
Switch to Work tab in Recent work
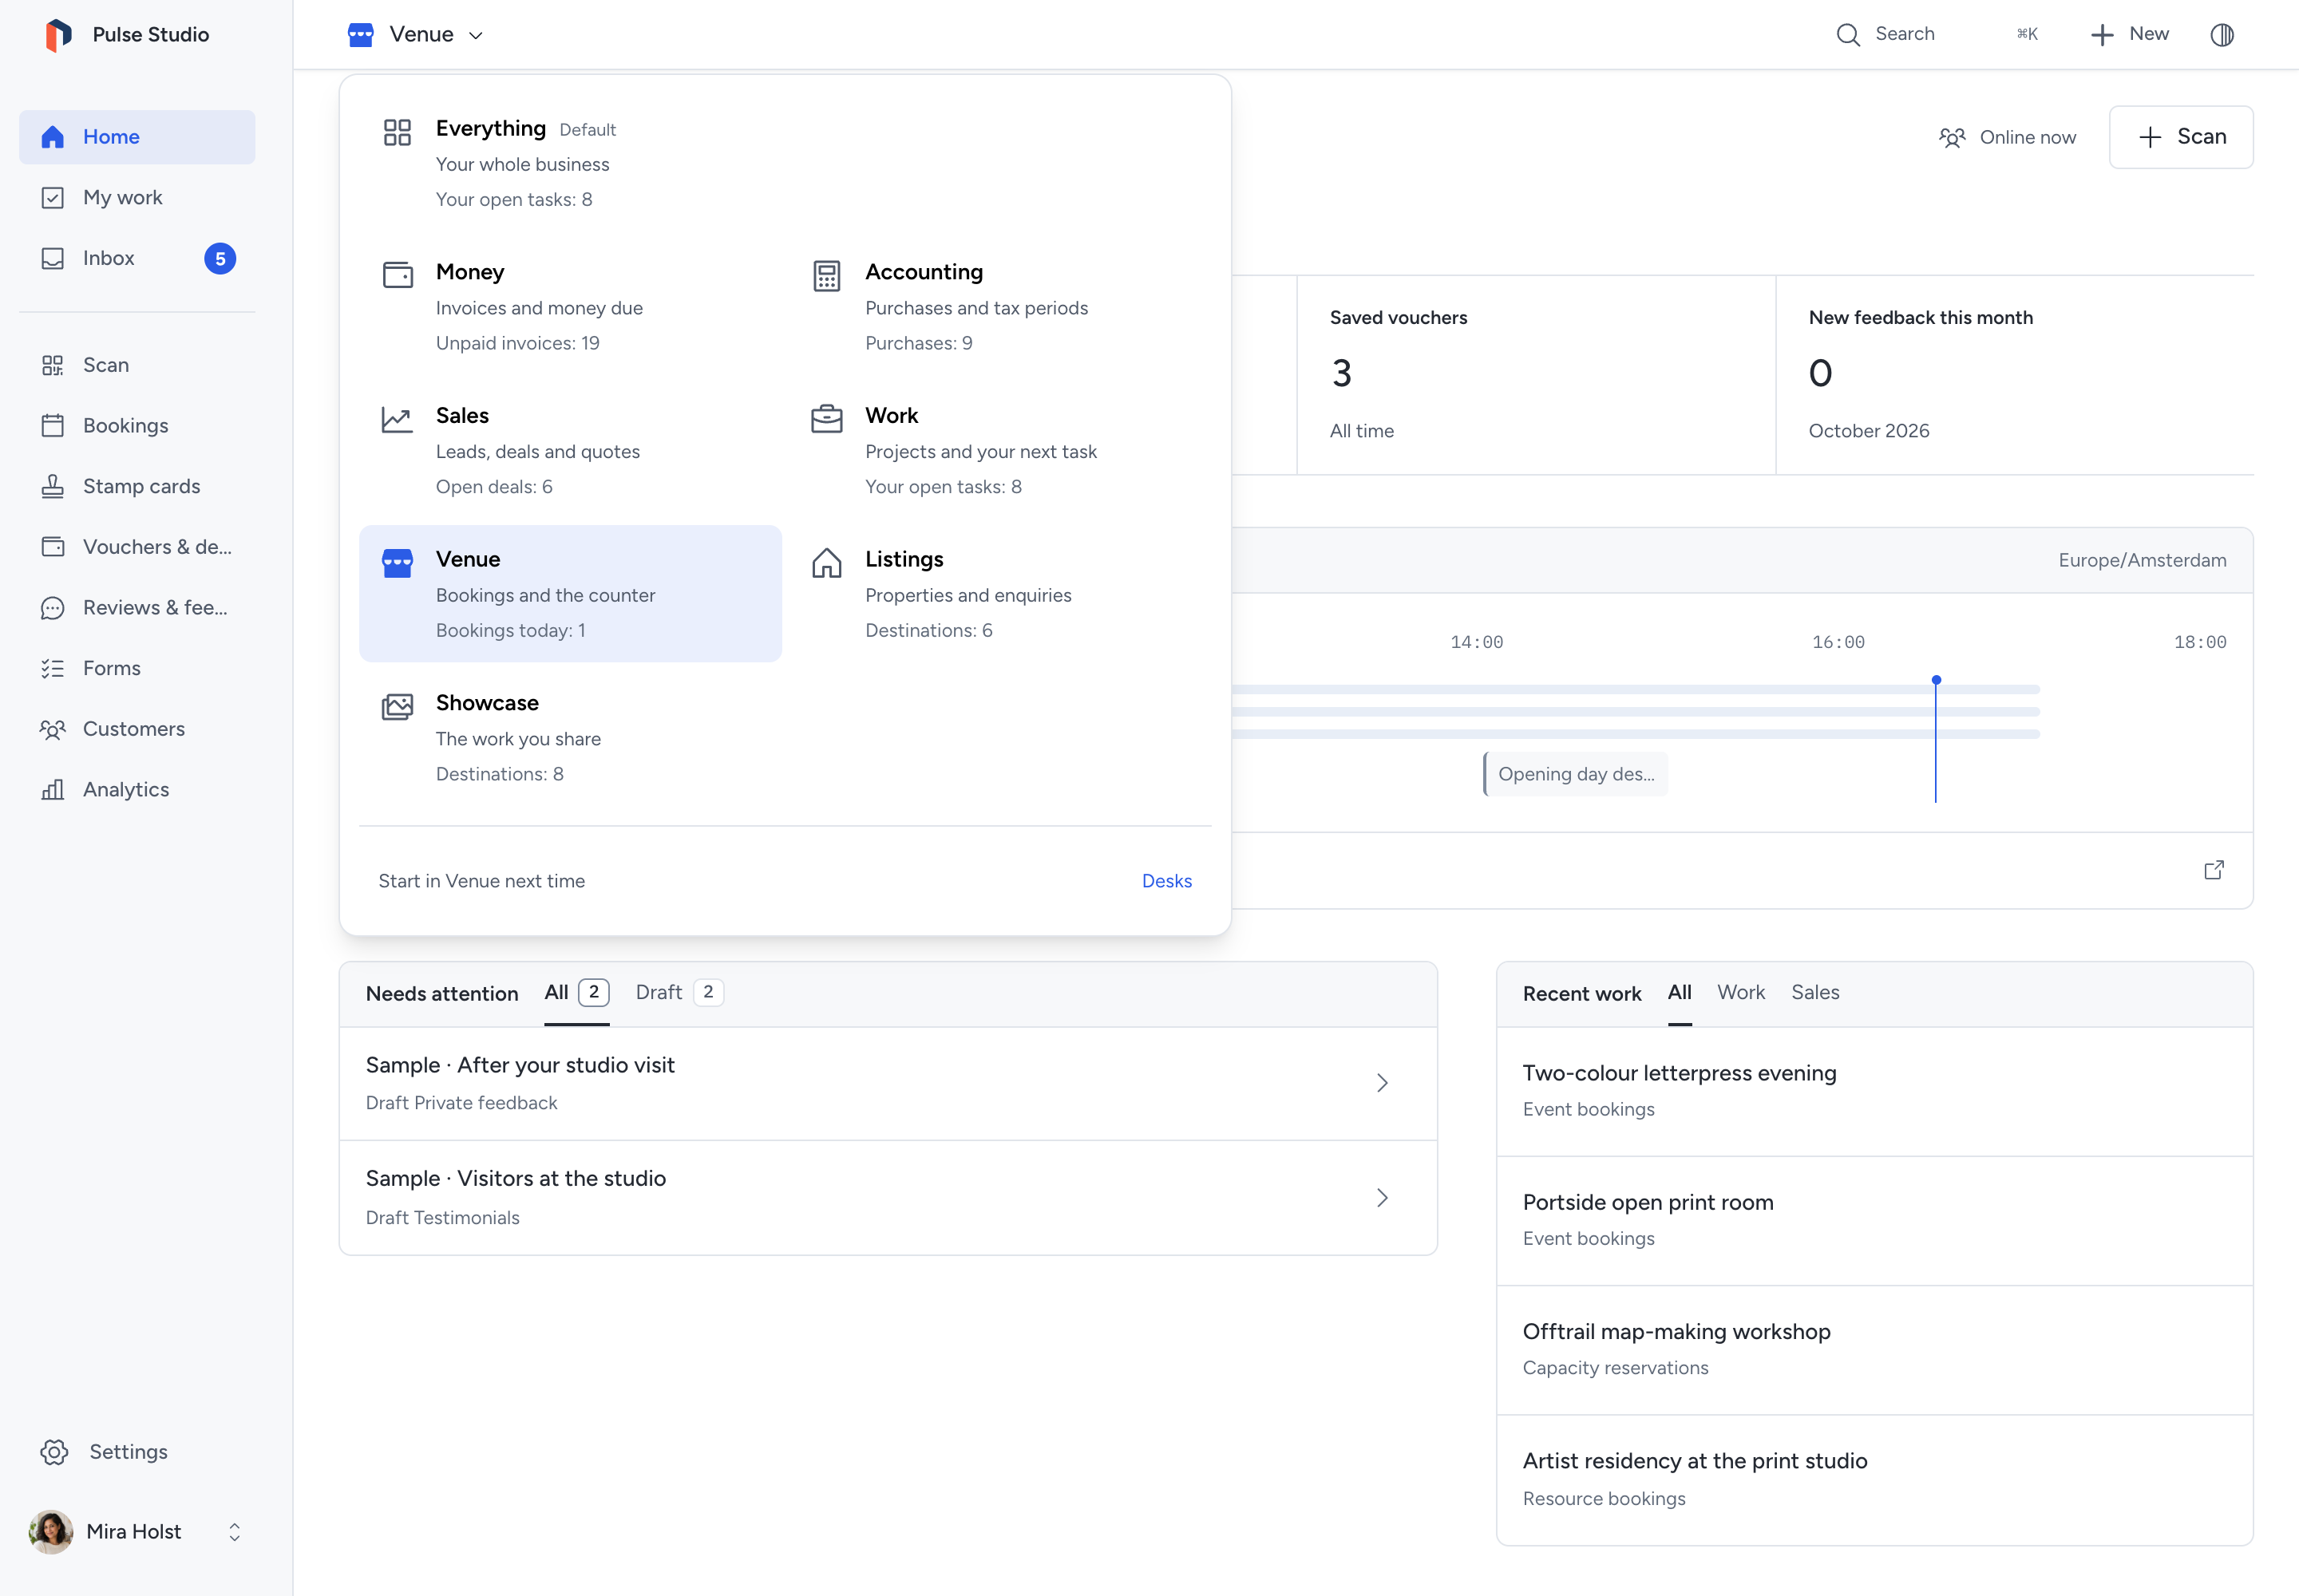click(x=1741, y=993)
